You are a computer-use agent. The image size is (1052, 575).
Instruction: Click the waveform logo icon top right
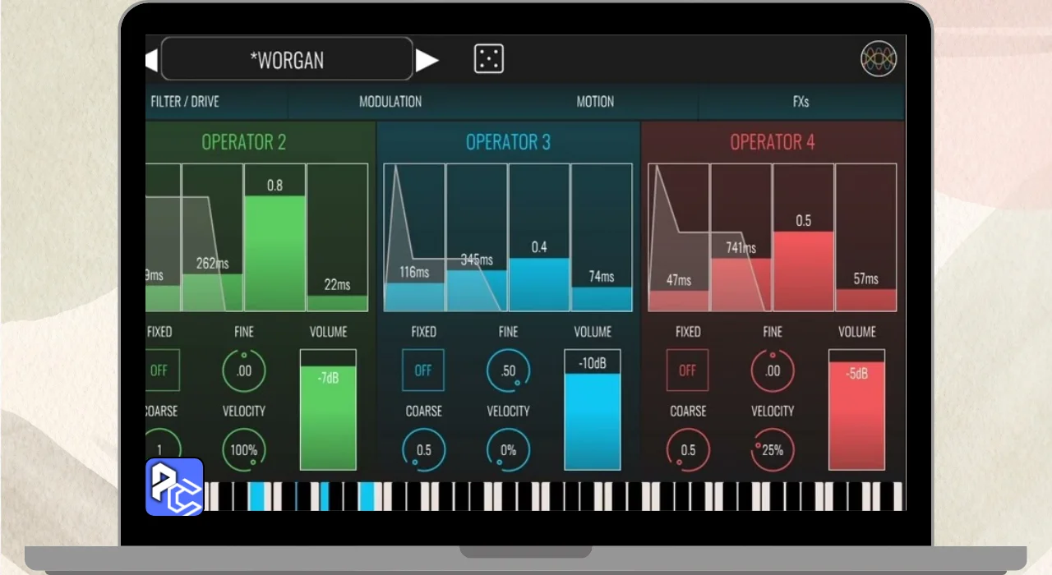coord(878,59)
